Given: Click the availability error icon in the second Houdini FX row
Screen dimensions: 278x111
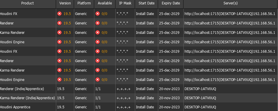Looking at the screenshot, I should [98, 51].
